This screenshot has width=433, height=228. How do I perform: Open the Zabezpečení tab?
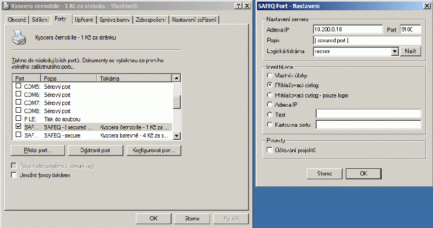click(151, 19)
